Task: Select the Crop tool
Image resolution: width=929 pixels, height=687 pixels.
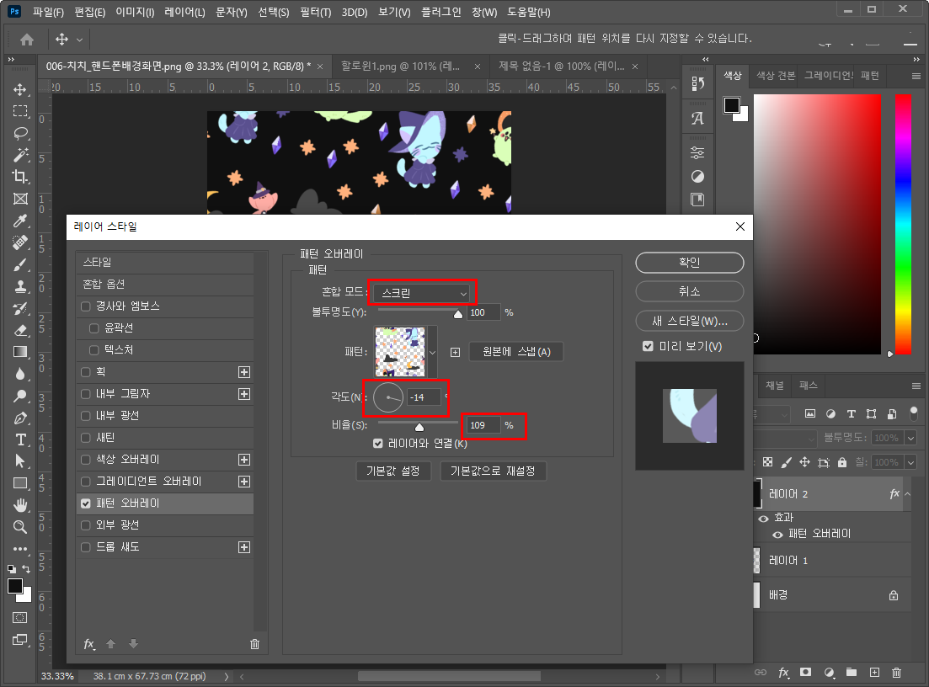Action: (x=20, y=177)
